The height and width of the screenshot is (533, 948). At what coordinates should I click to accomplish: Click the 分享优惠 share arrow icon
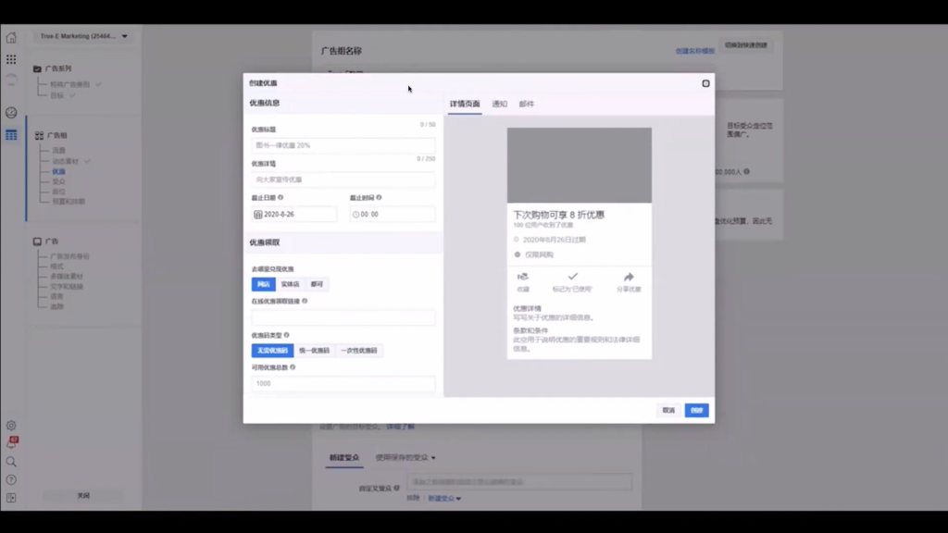click(629, 276)
